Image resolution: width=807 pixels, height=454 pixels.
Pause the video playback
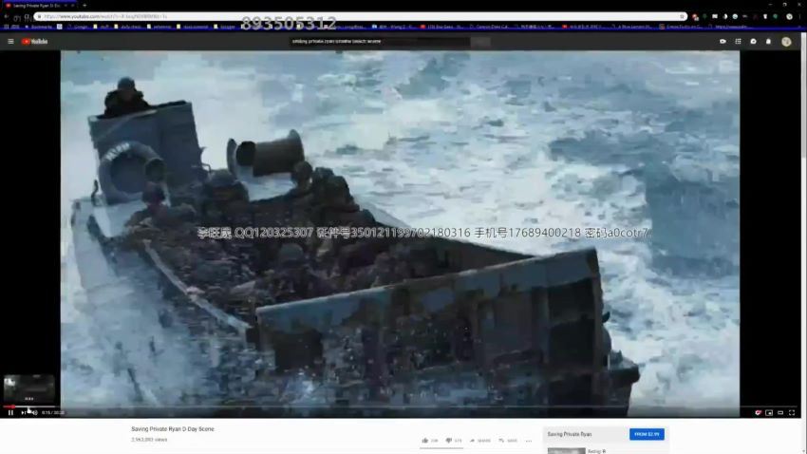(10, 412)
